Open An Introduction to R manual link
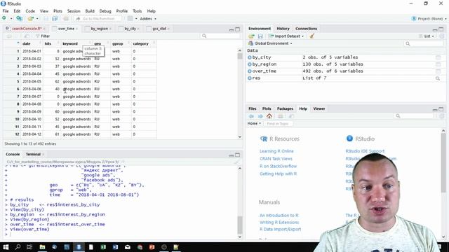 tap(279, 215)
